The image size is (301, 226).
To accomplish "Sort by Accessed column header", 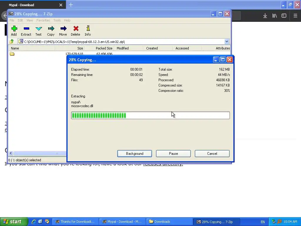I will tap(187, 48).
